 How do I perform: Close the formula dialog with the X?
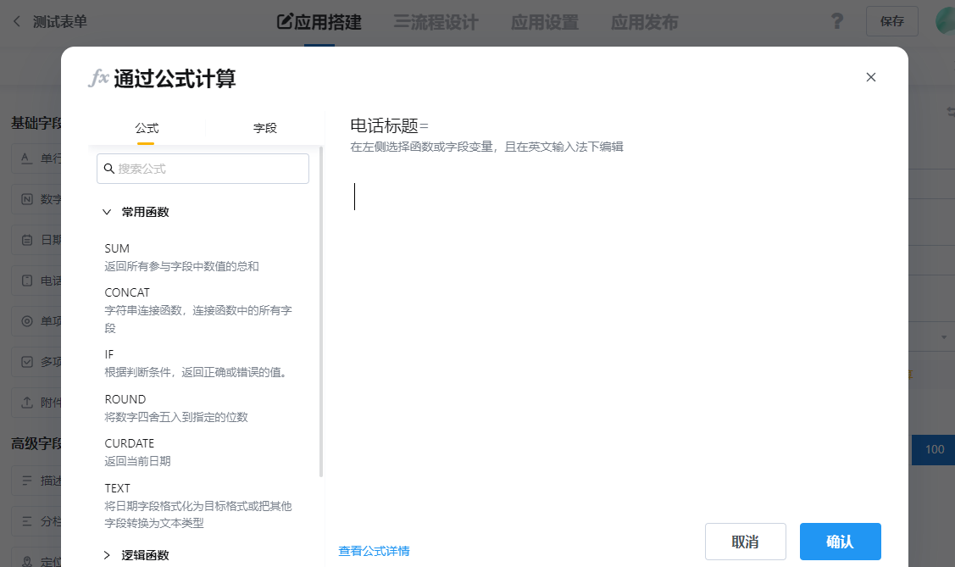pos(870,77)
